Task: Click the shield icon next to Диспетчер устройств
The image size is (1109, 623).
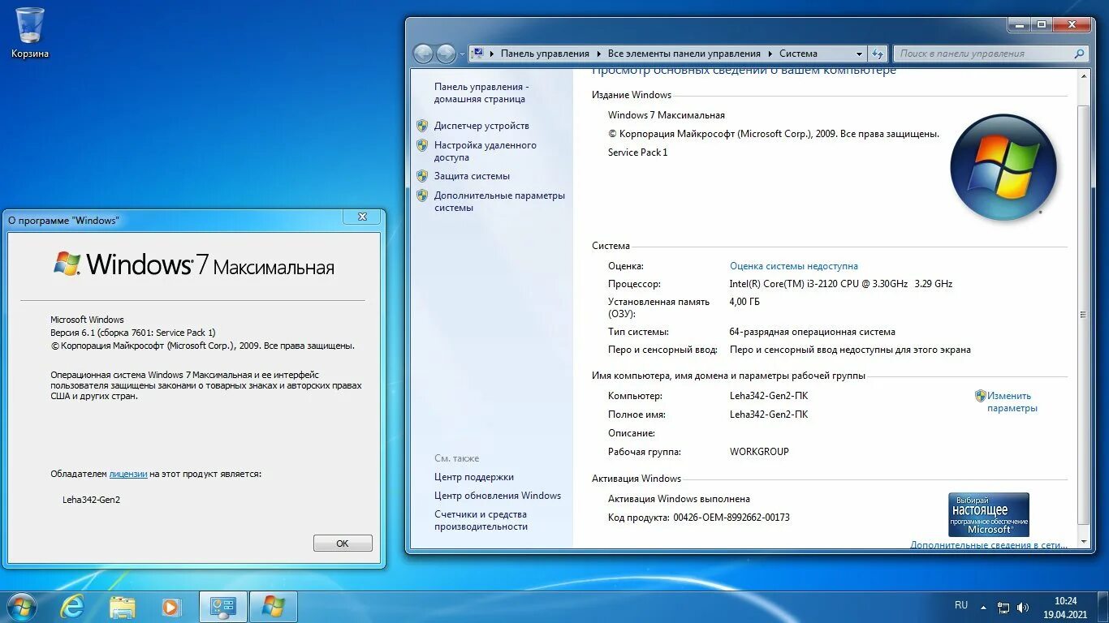Action: tap(422, 126)
